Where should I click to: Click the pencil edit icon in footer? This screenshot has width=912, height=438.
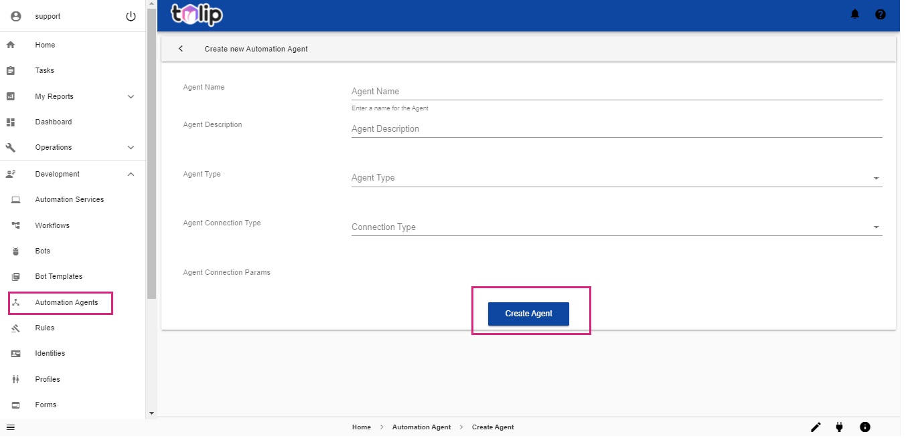point(816,427)
